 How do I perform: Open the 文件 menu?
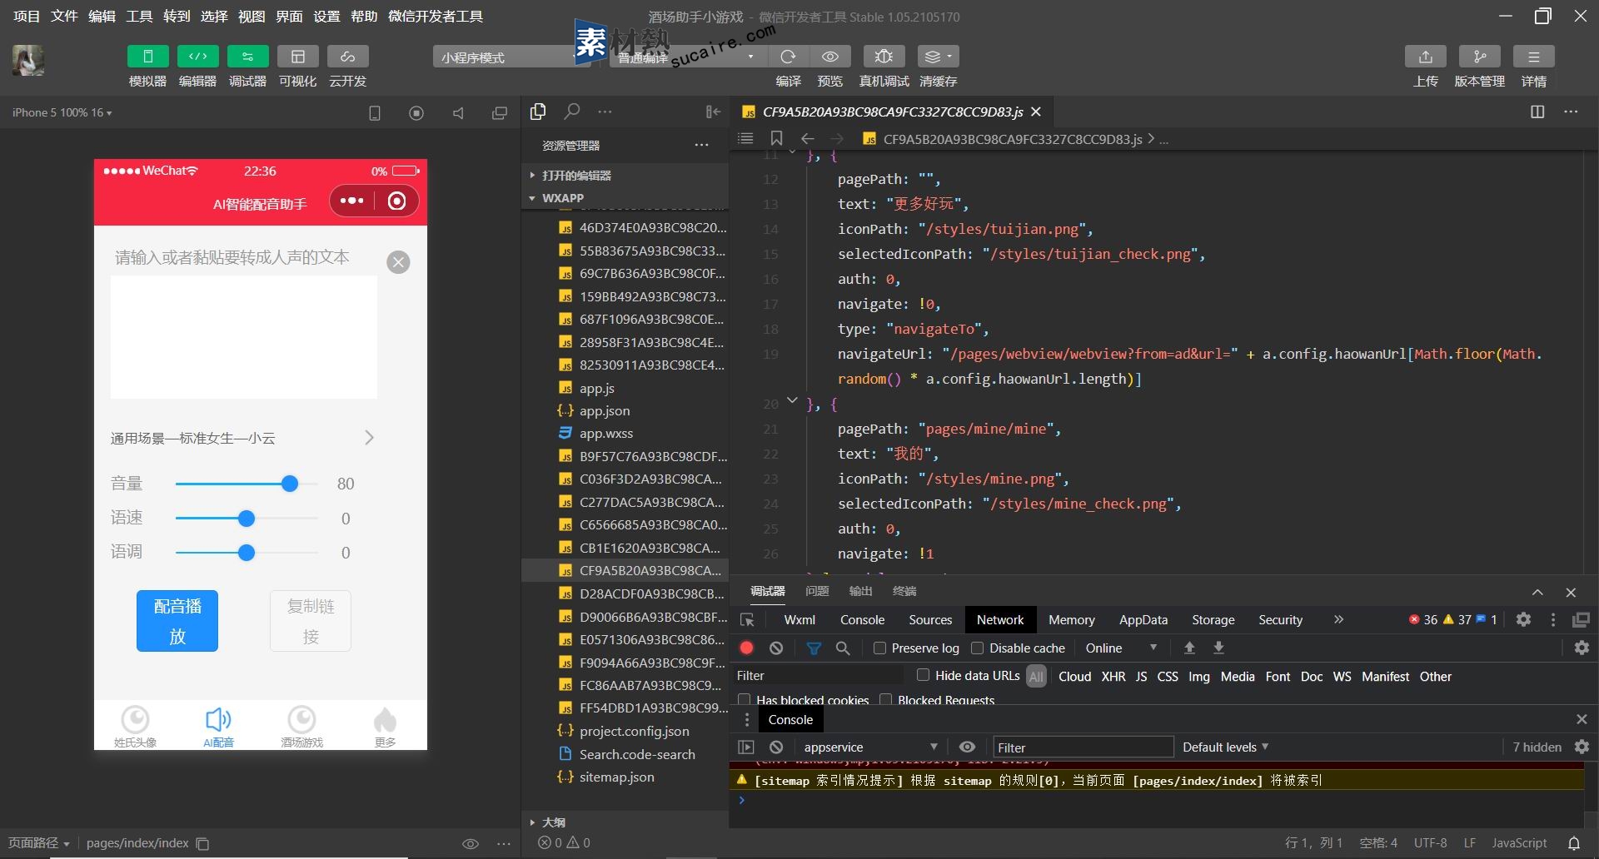click(64, 16)
